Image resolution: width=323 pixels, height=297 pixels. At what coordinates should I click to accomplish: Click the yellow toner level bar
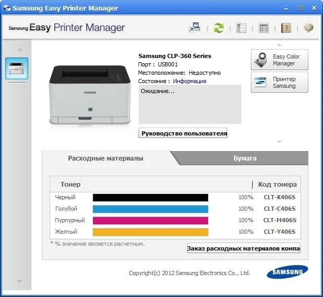(x=151, y=232)
